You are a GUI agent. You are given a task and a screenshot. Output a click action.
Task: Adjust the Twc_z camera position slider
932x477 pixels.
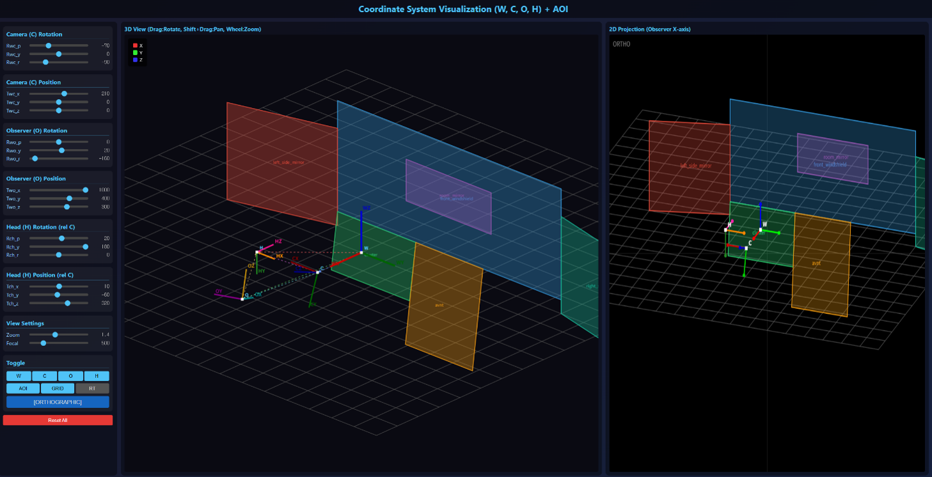59,110
